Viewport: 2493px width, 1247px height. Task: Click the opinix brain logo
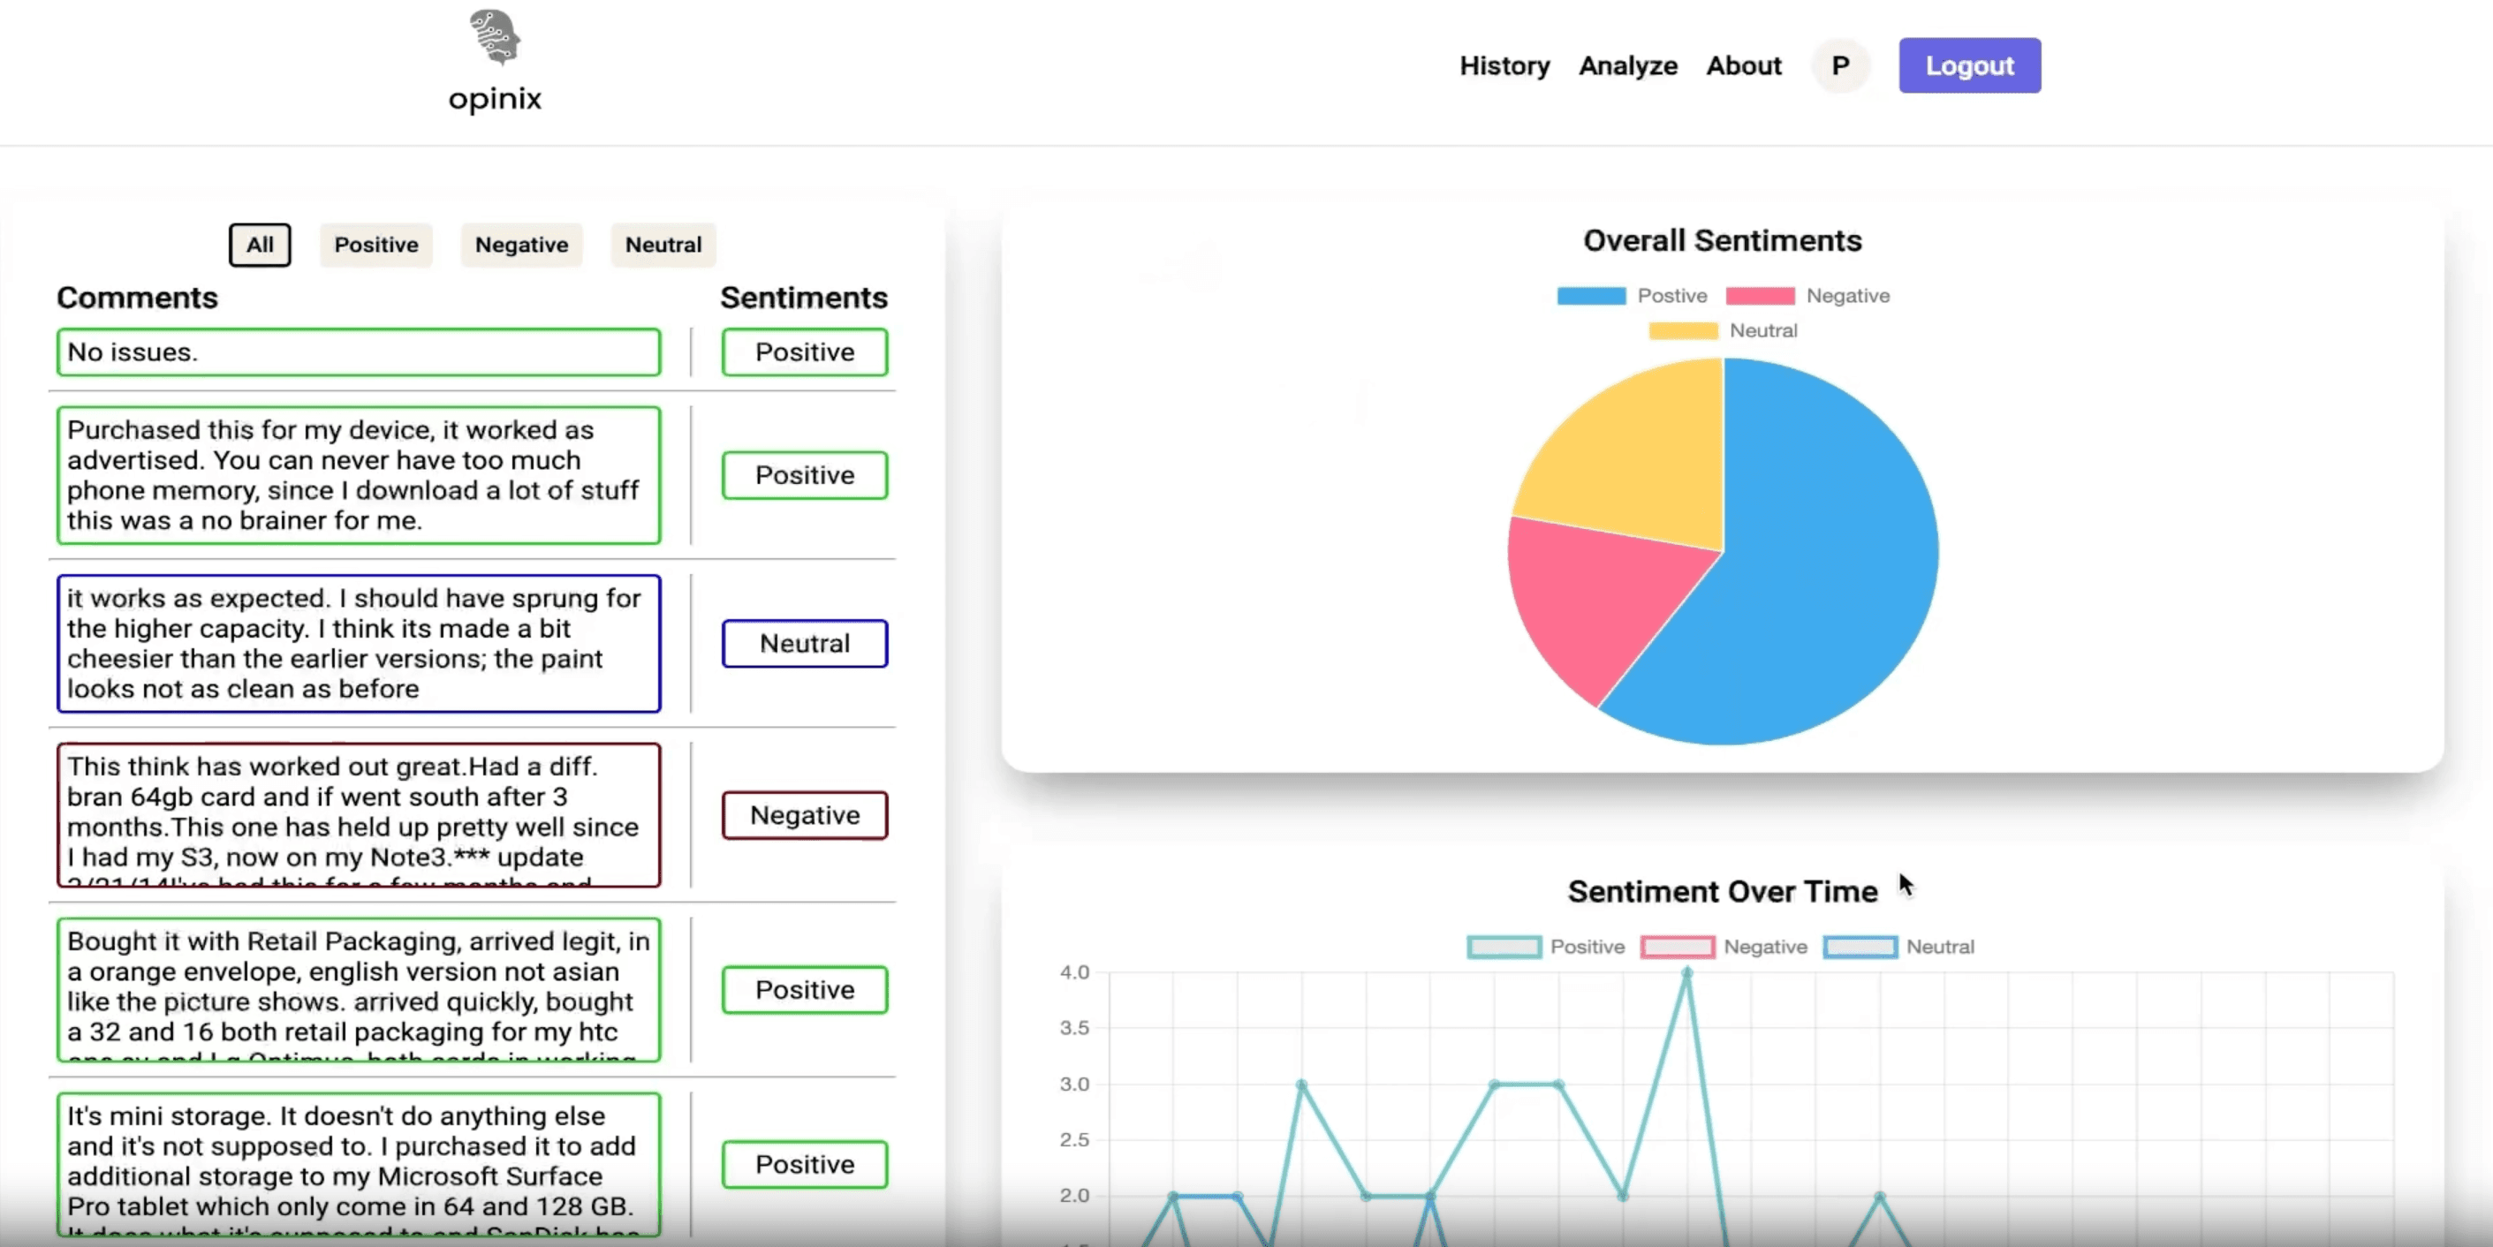pyautogui.click(x=494, y=41)
